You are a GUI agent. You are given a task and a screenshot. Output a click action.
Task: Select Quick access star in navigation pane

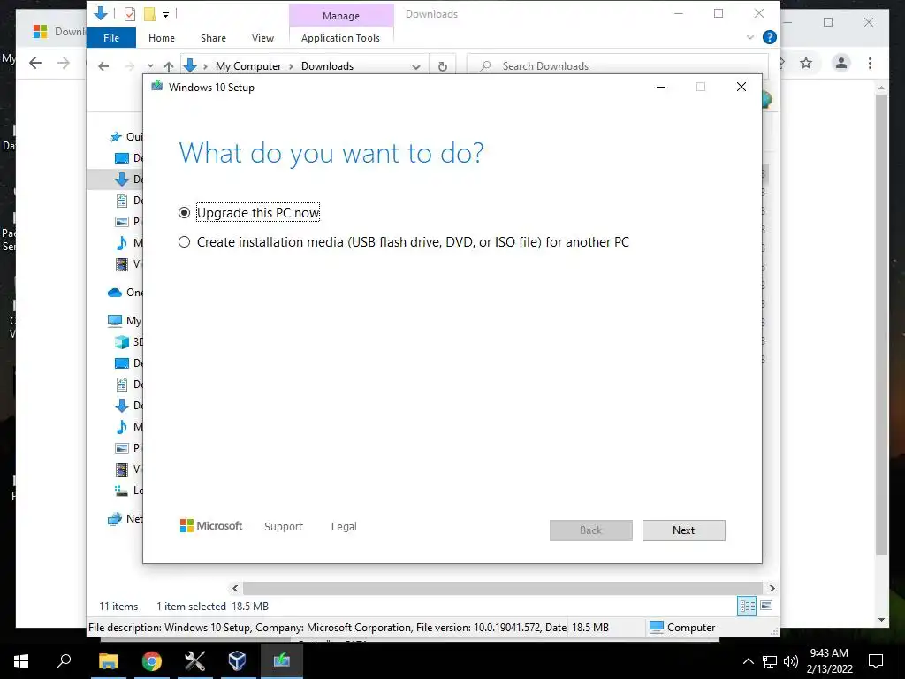pyautogui.click(x=116, y=137)
